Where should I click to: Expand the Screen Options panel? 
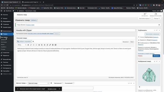[x=145, y=18]
